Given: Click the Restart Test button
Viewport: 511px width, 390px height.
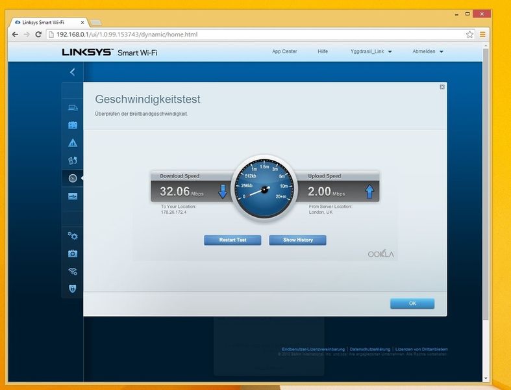Looking at the screenshot, I should 232,240.
